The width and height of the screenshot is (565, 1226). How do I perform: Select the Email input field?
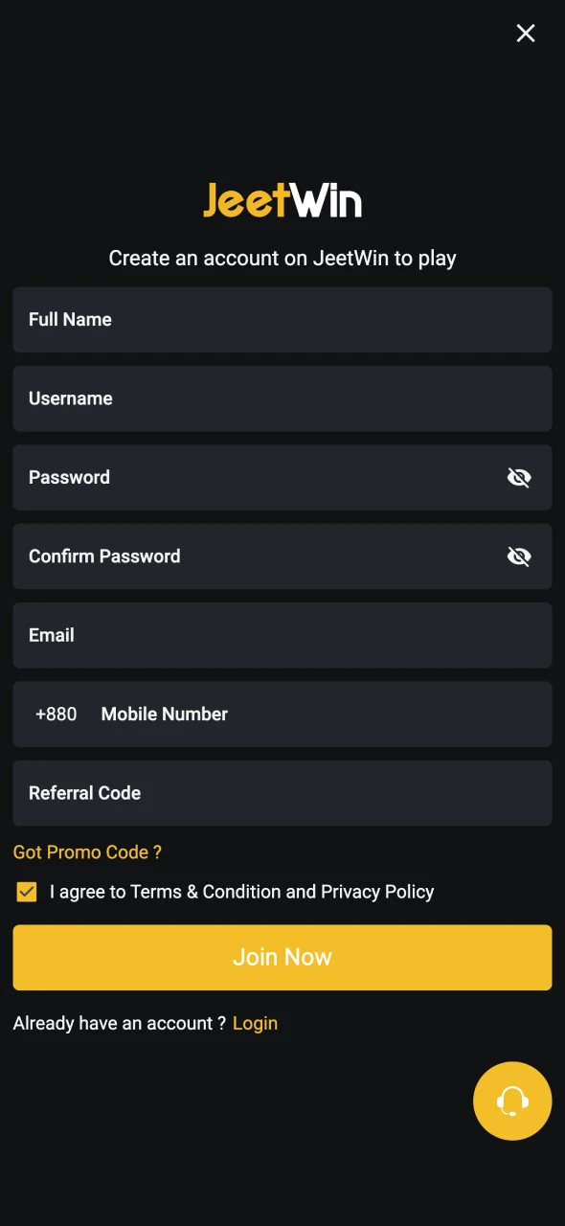pyautogui.click(x=282, y=635)
